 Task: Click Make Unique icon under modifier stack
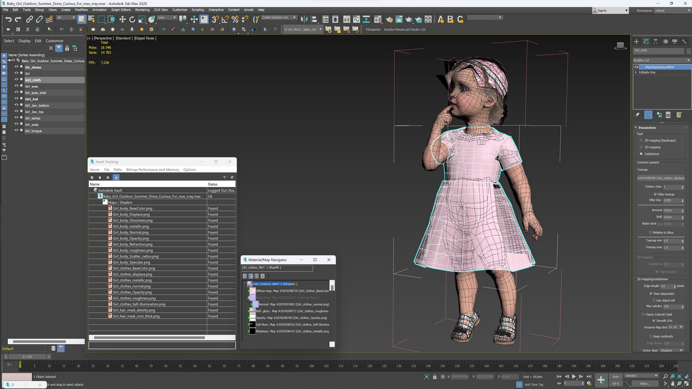[659, 115]
